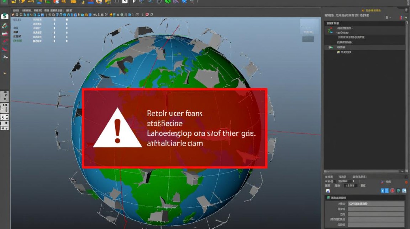The image size is (410, 229).
Task: Select the white airplane tool in left sidebar
Action: 5,57
